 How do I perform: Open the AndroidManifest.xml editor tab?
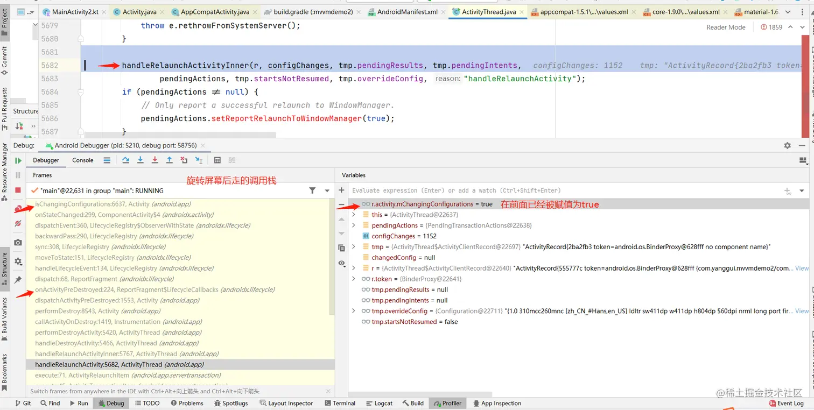[x=407, y=12]
